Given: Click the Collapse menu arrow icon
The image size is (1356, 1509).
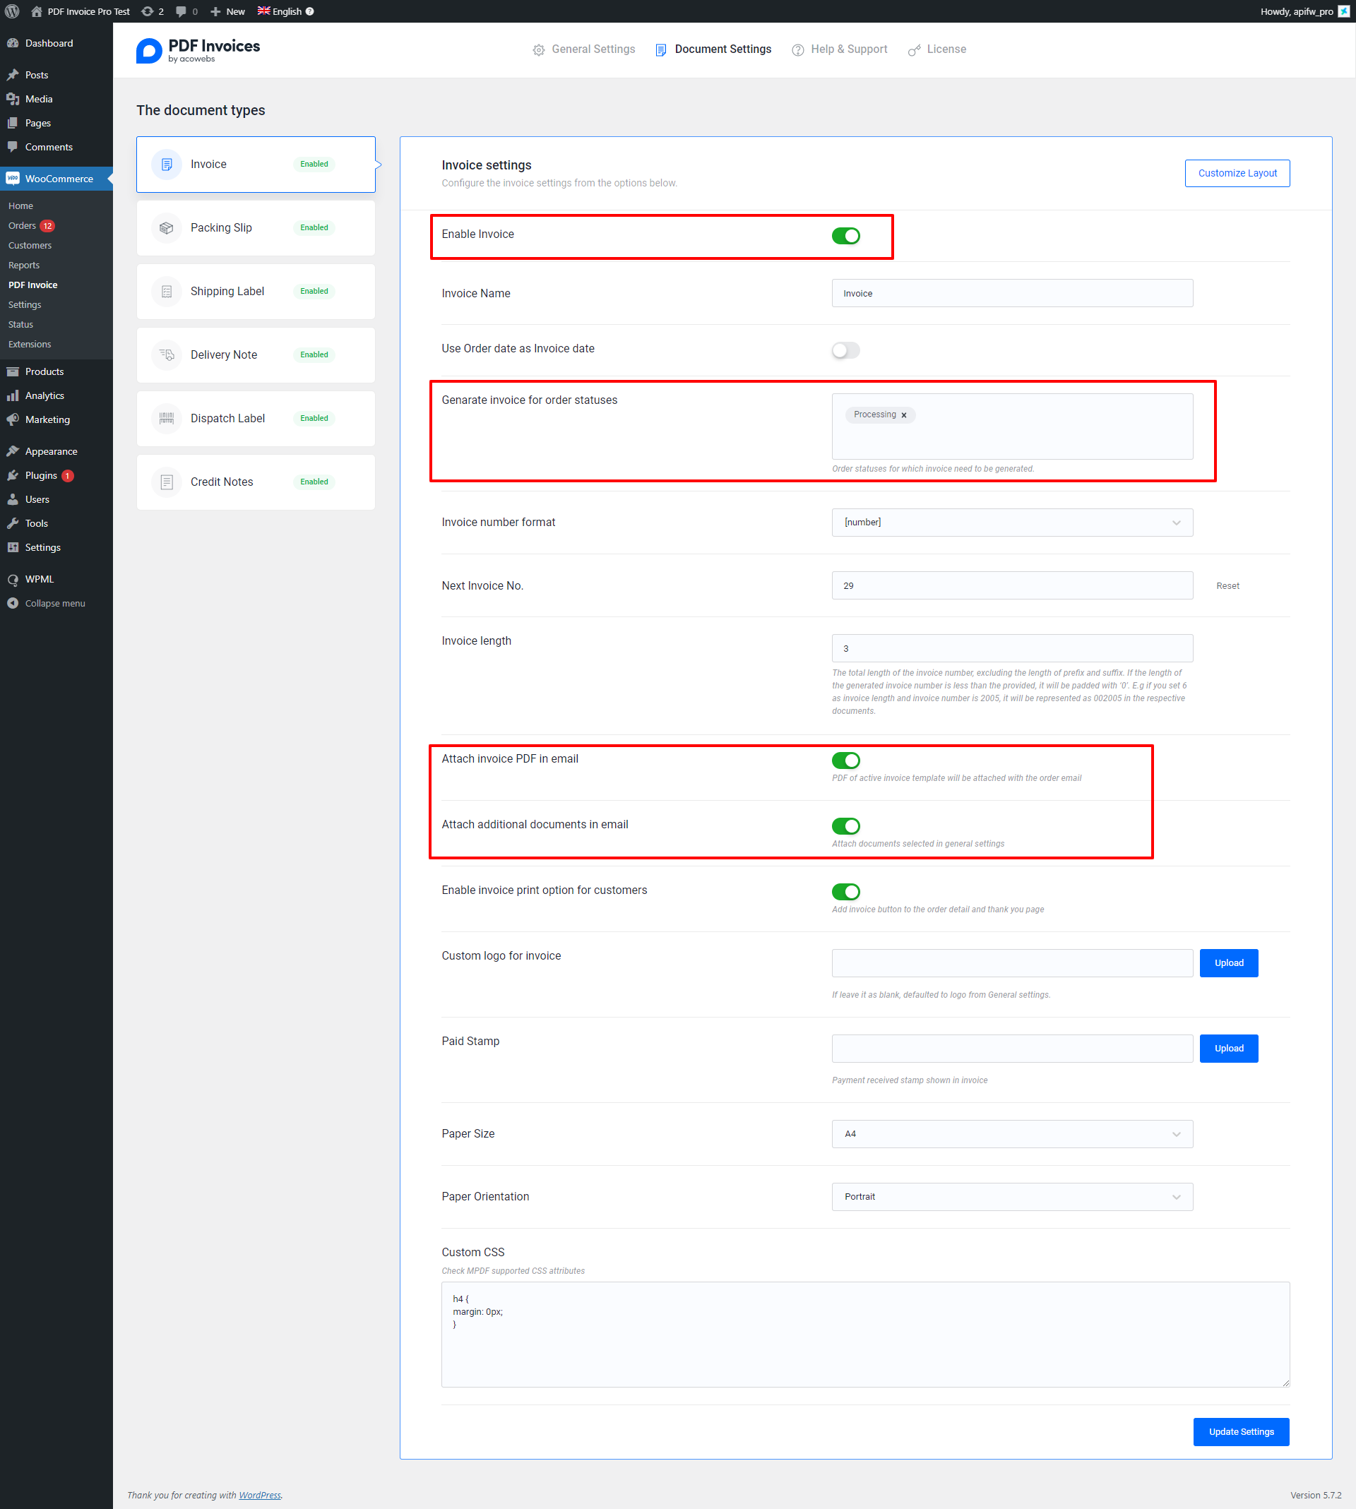Looking at the screenshot, I should click(13, 603).
